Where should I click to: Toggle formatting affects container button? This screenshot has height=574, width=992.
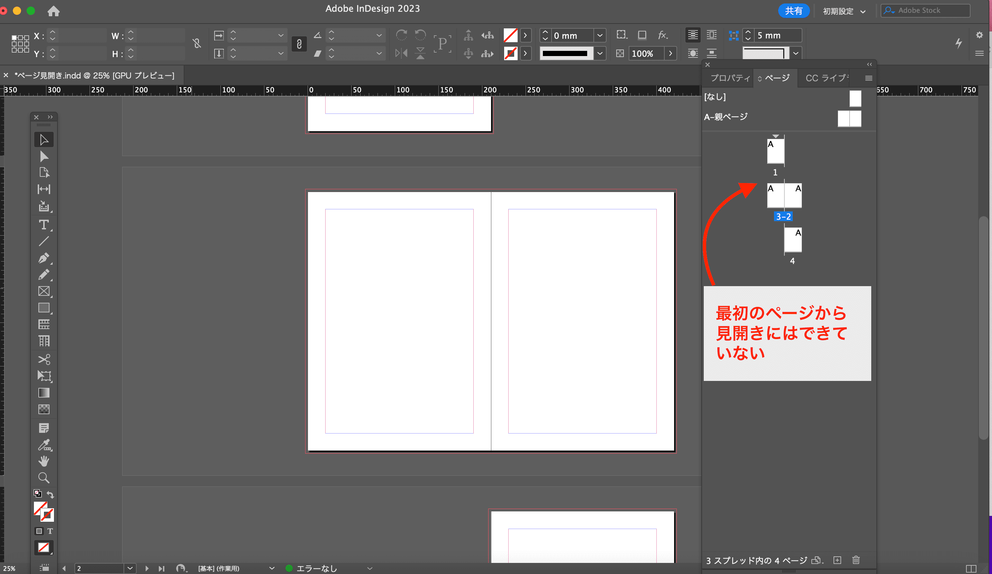pyautogui.click(x=39, y=531)
